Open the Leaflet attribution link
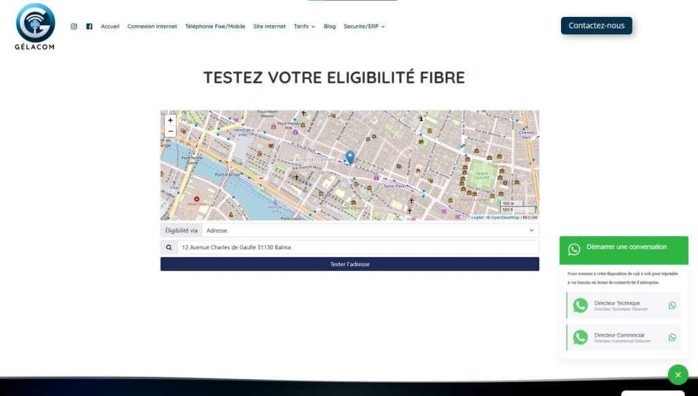 477,217
